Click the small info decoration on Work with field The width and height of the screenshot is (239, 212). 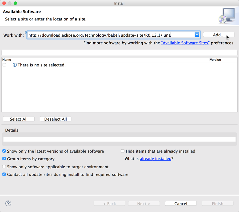[x=26, y=32]
